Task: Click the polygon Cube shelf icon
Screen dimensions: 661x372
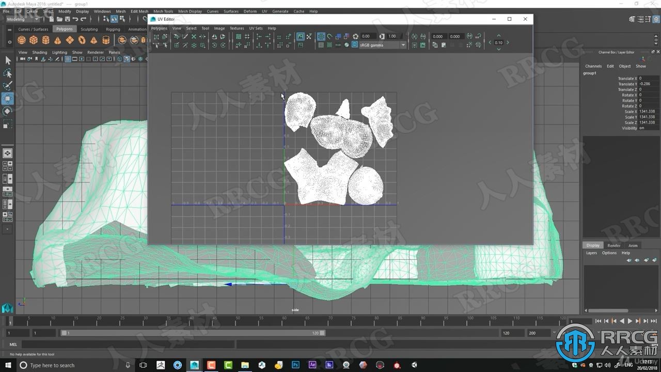Action: coord(34,40)
